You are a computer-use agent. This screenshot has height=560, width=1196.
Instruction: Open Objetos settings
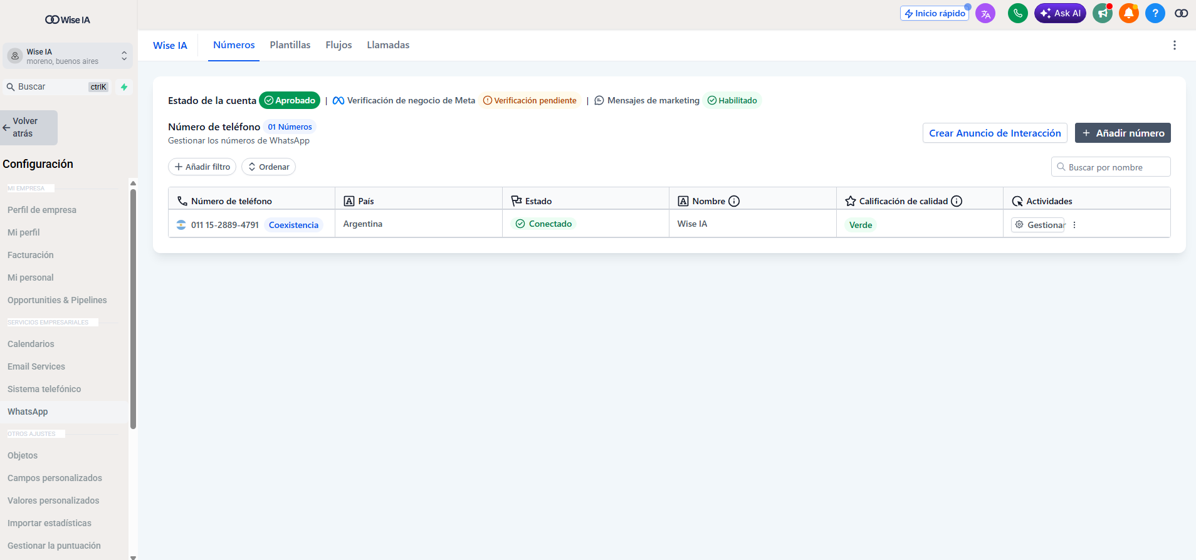click(23, 455)
